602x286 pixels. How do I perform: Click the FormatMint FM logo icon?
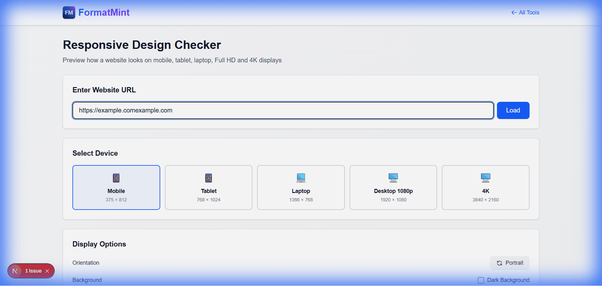point(69,13)
